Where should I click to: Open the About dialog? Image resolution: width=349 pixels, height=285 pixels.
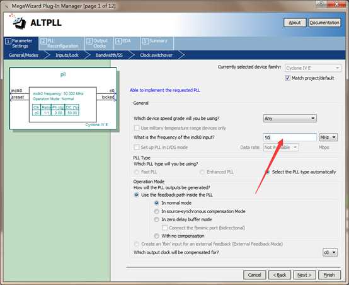click(294, 23)
